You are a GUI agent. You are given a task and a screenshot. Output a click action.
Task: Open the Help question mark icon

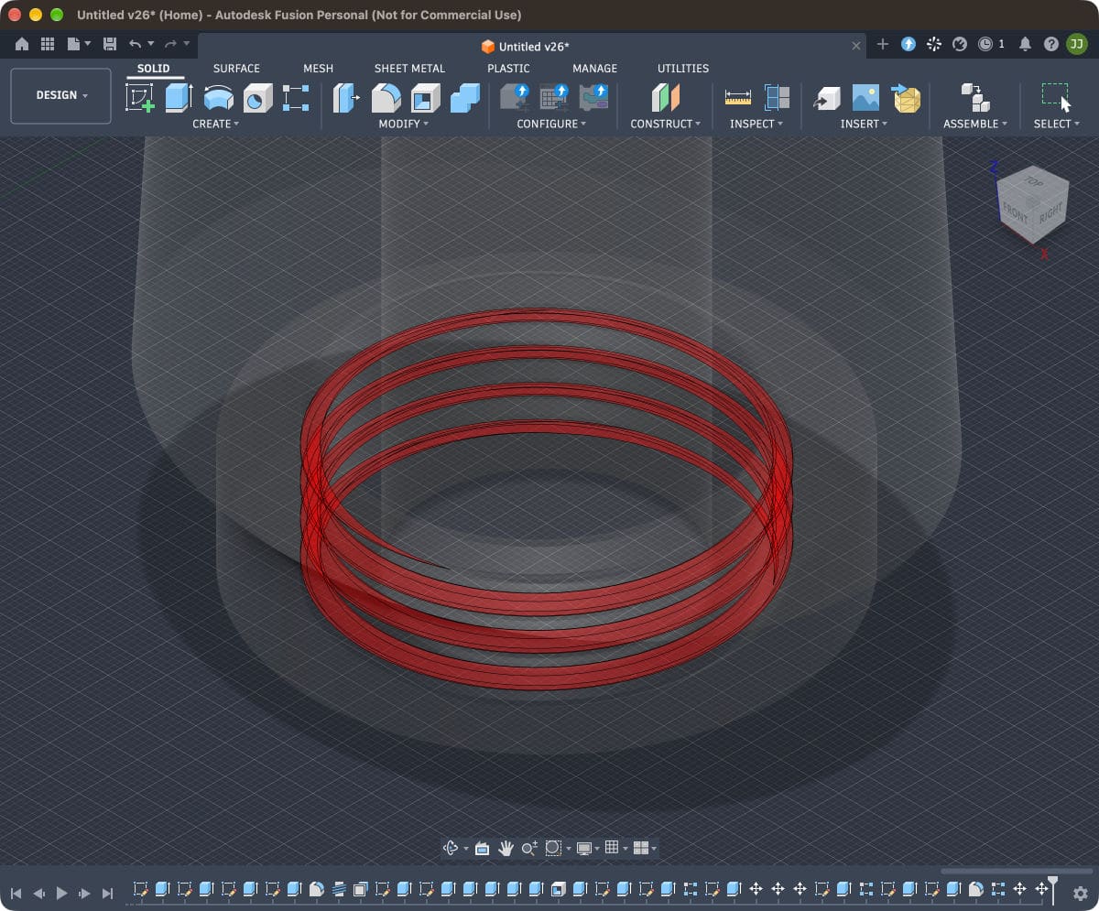pyautogui.click(x=1051, y=44)
